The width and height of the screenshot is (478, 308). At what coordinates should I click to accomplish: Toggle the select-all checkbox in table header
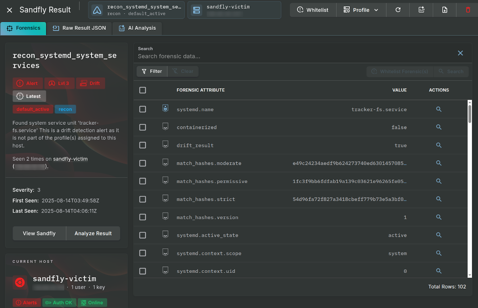tap(143, 90)
